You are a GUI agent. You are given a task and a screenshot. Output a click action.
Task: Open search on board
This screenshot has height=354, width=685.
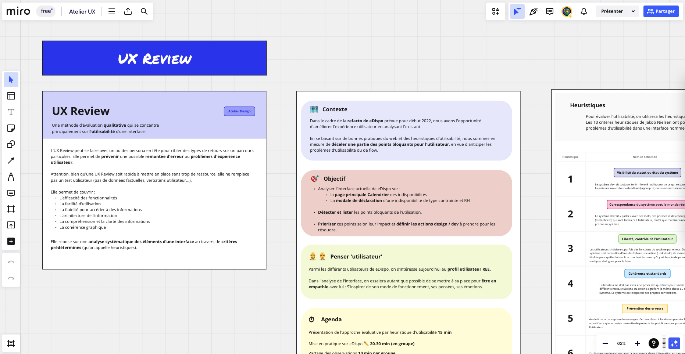point(144,11)
